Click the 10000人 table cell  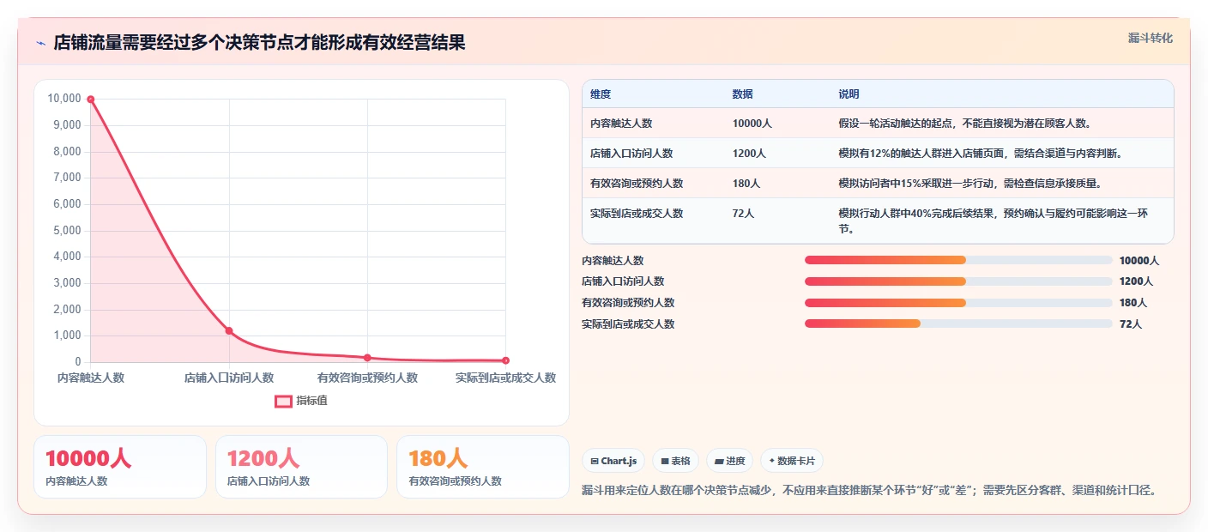(x=752, y=124)
